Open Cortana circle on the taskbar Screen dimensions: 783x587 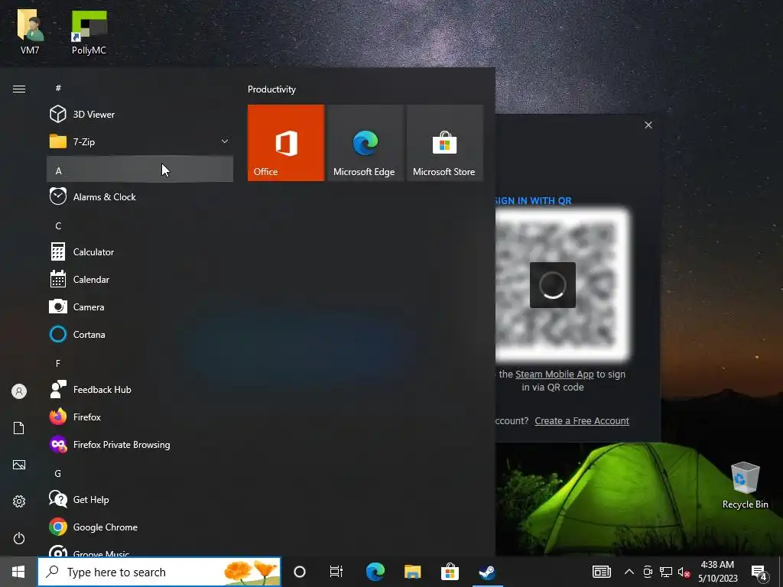[x=300, y=572]
